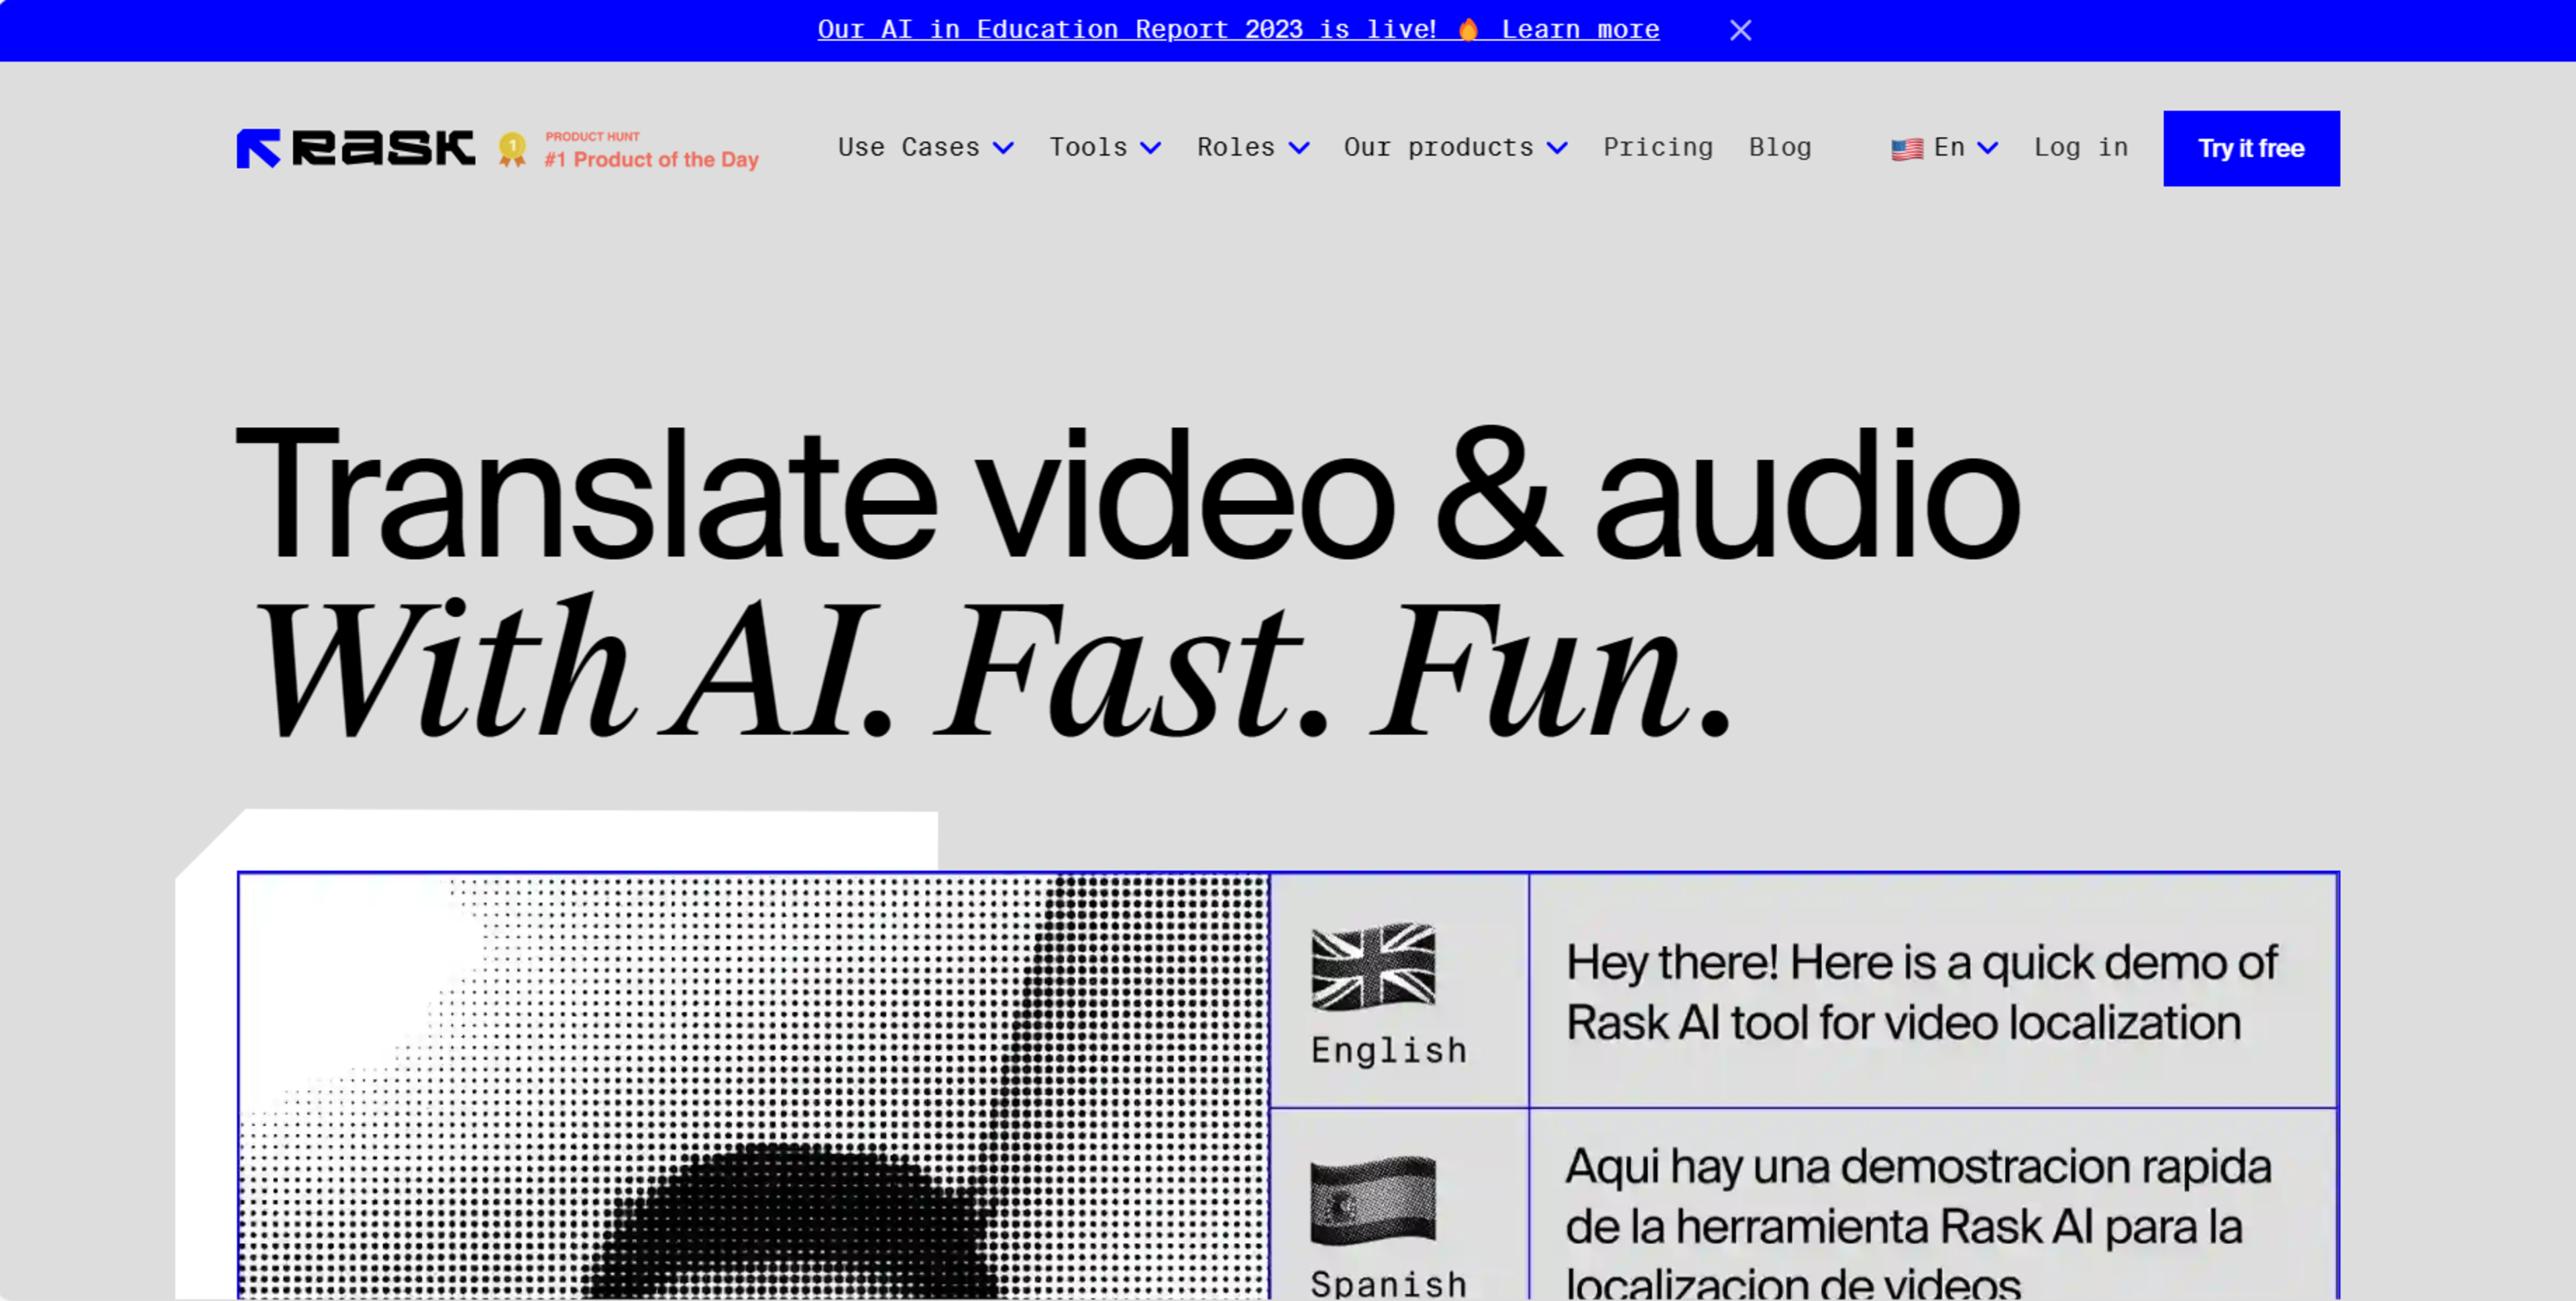Click the fire emoji in the banner

(x=1468, y=30)
